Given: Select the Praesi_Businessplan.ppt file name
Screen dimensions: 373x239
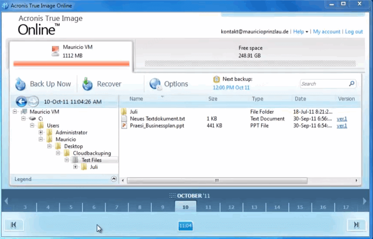Looking at the screenshot, I should click(x=157, y=126).
